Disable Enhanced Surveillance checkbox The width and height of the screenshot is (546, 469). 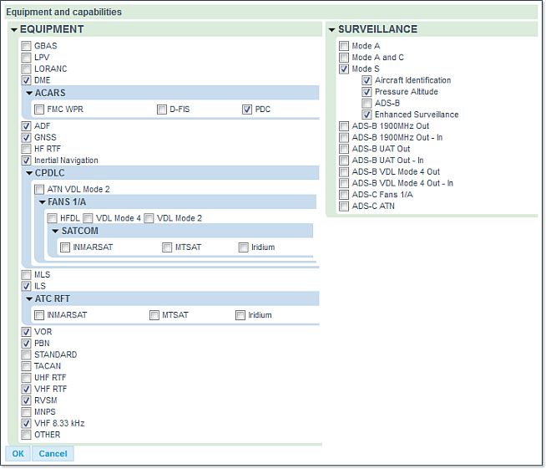(x=367, y=115)
